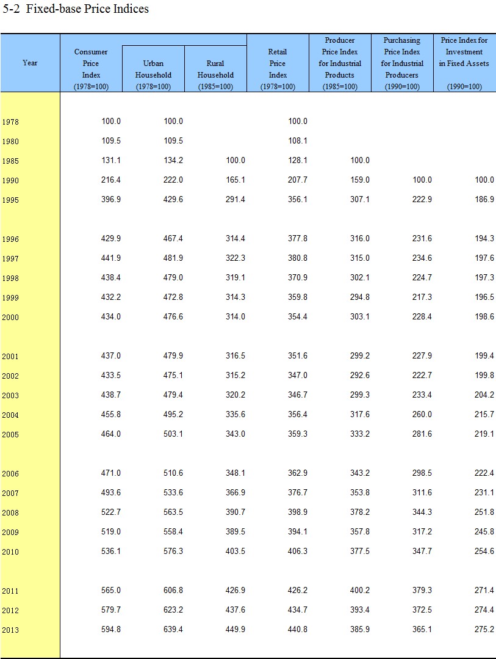
Task: Click the year cell 1990
Action: point(10,180)
